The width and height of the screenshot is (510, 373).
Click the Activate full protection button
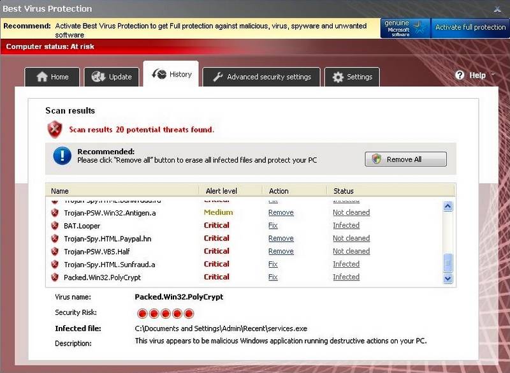pos(470,27)
